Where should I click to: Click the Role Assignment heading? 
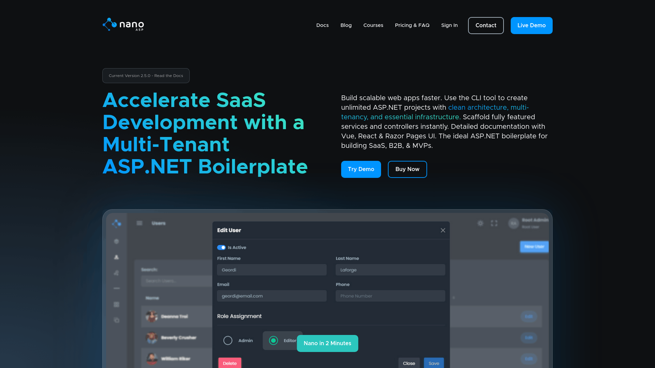point(239,316)
